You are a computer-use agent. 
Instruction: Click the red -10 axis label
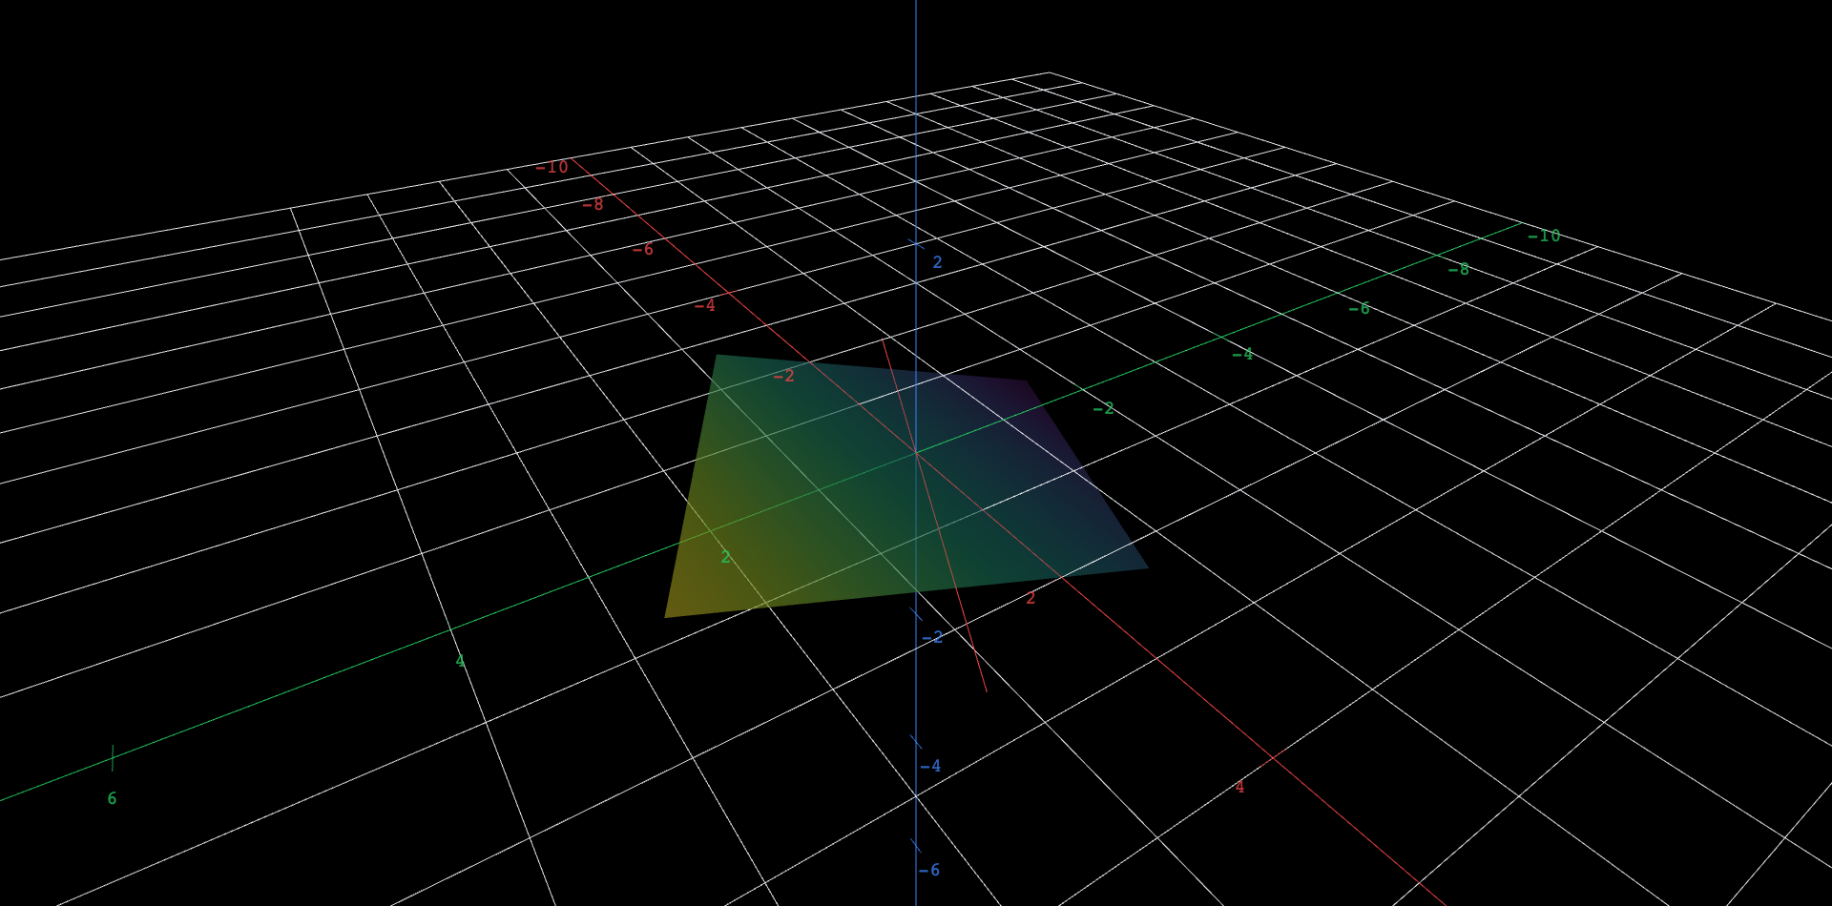pyautogui.click(x=552, y=167)
